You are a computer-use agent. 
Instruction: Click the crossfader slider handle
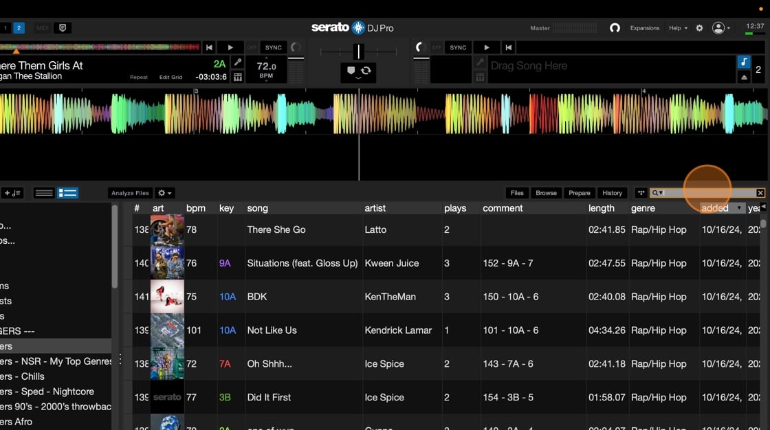point(357,52)
